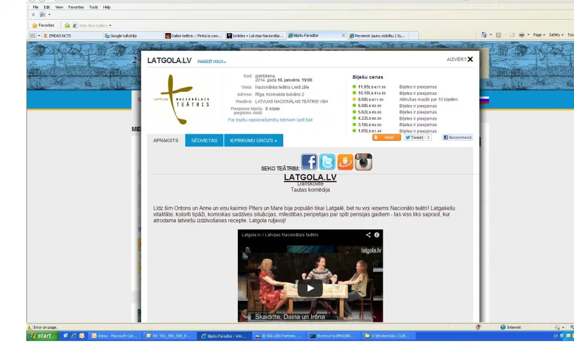Switch to the Pievienot jaunu sūdzību tab
574x358 pixels.
(x=378, y=36)
